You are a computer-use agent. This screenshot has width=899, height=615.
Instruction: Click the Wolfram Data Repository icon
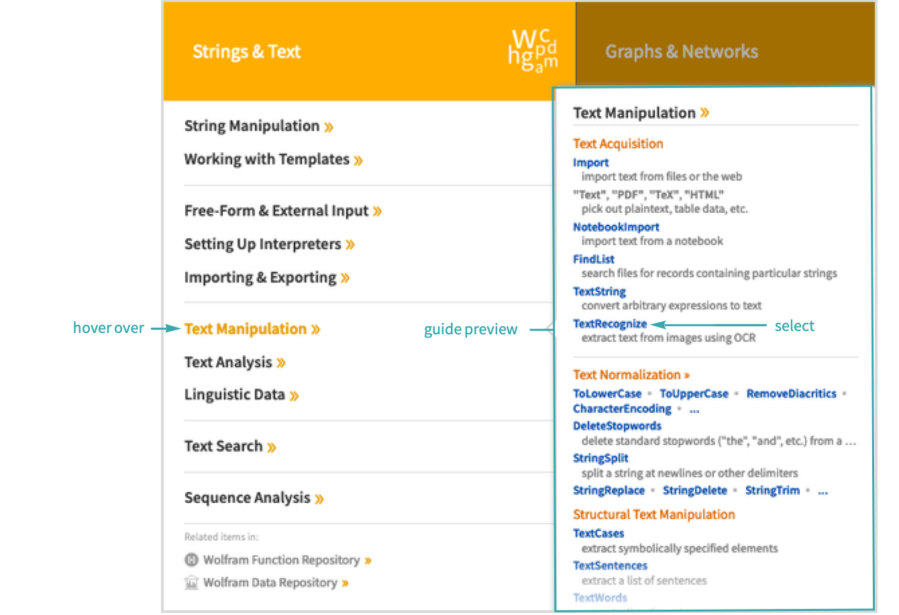192,583
